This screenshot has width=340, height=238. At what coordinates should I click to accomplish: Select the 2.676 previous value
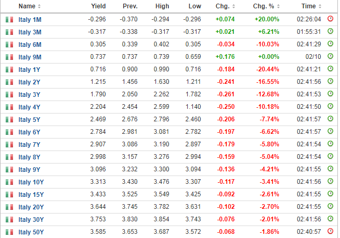click(x=129, y=119)
